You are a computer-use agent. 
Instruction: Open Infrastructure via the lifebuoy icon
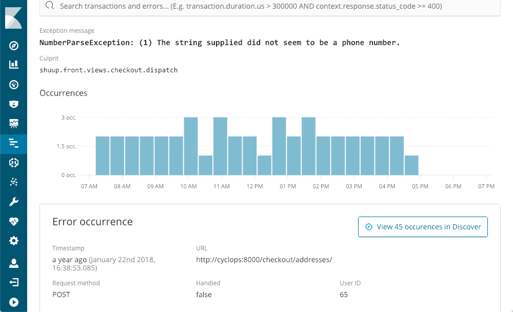tap(13, 163)
